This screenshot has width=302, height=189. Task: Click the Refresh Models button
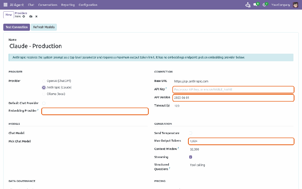pyautogui.click(x=44, y=27)
